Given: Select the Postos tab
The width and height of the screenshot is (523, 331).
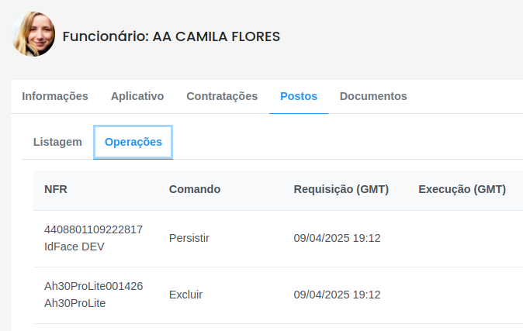Looking at the screenshot, I should click(299, 96).
